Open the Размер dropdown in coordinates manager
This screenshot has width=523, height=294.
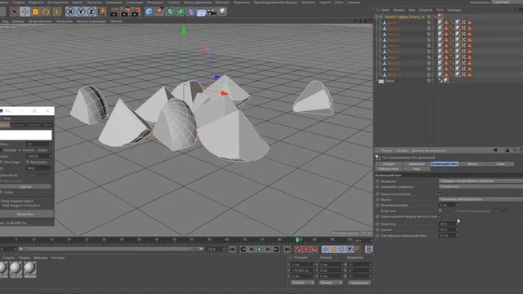coord(330,283)
